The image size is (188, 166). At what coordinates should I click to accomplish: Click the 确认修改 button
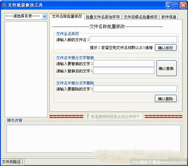[x=166, y=48]
